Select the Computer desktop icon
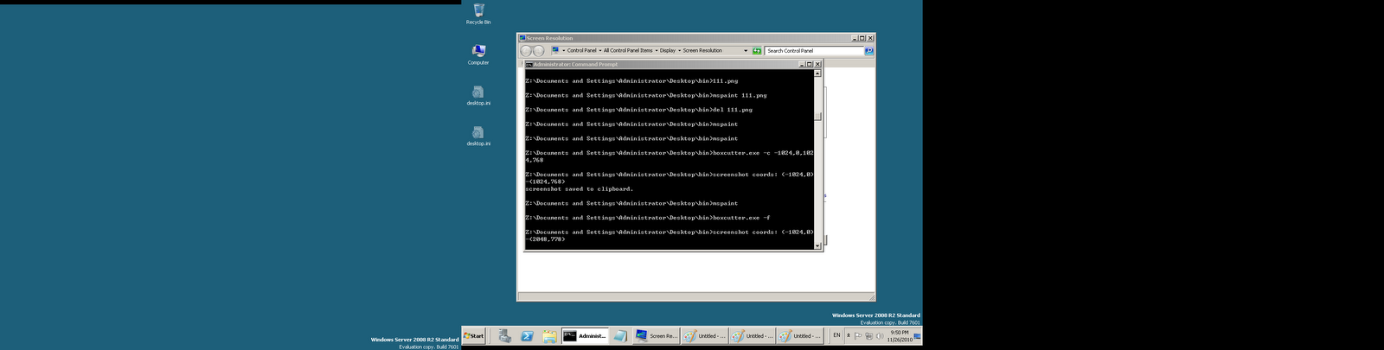The image size is (1384, 350). tap(478, 54)
